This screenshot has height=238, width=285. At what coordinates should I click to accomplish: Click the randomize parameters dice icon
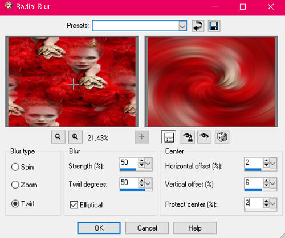(222, 137)
